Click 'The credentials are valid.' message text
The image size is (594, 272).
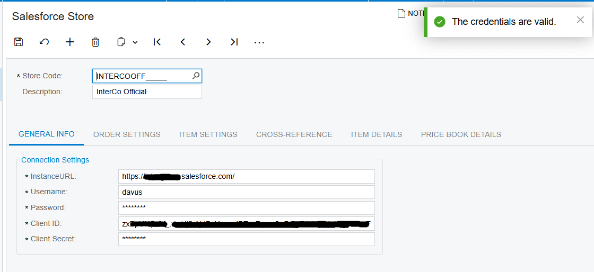(504, 22)
